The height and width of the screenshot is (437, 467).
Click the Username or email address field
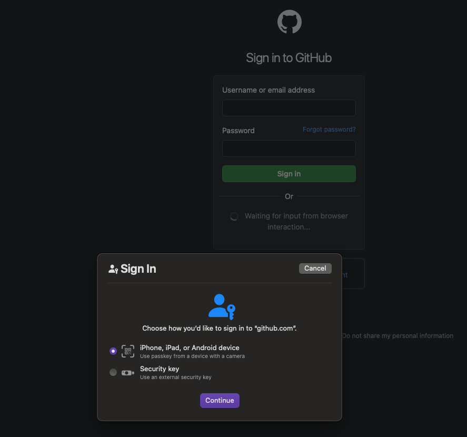(x=289, y=108)
